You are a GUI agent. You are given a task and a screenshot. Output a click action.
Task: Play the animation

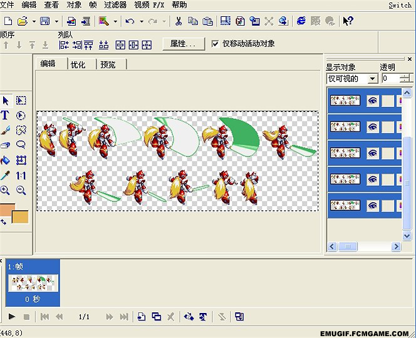coord(11,317)
